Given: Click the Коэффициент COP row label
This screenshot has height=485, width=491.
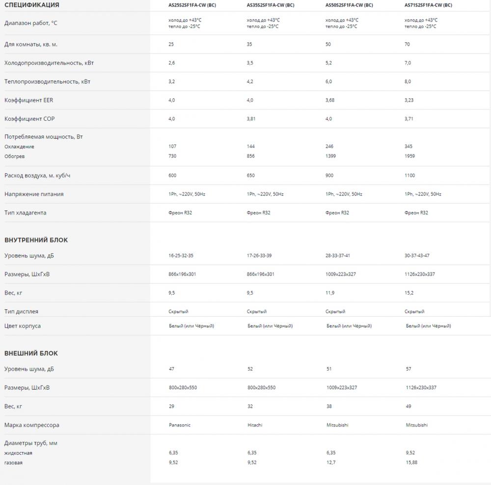Looking at the screenshot, I should (x=28, y=119).
